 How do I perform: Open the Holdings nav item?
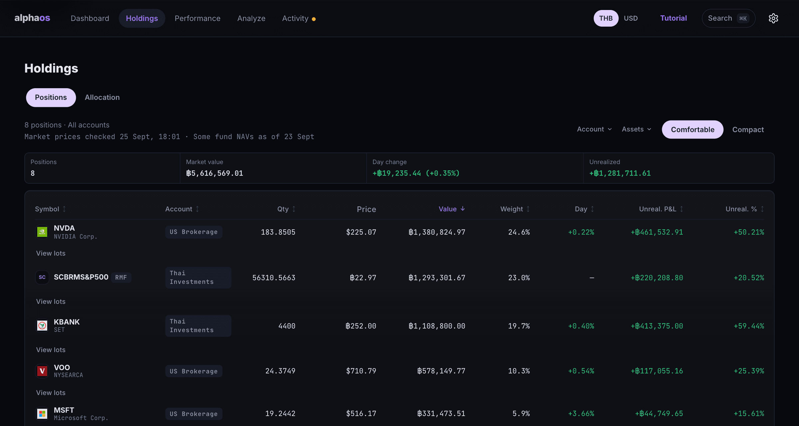point(142,18)
